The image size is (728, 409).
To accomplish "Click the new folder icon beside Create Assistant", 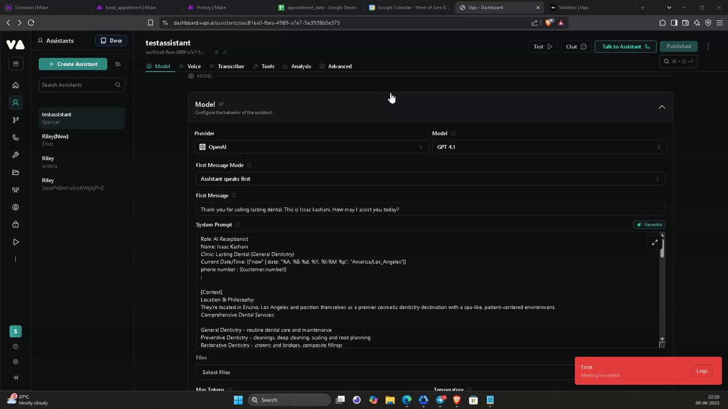I will pyautogui.click(x=118, y=64).
